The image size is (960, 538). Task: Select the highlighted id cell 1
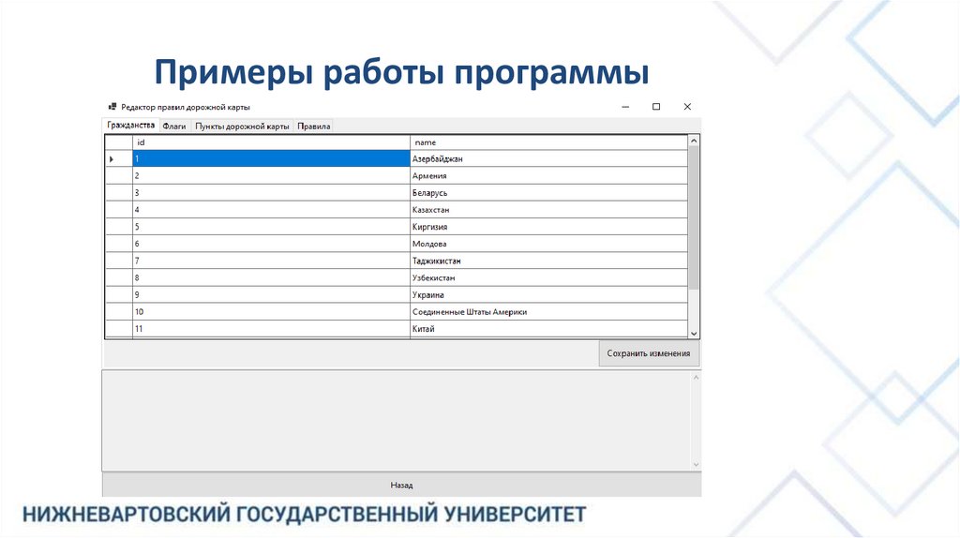tap(271, 158)
